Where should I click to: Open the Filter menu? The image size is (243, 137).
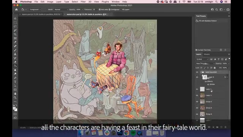pyautogui.click(x=83, y=2)
